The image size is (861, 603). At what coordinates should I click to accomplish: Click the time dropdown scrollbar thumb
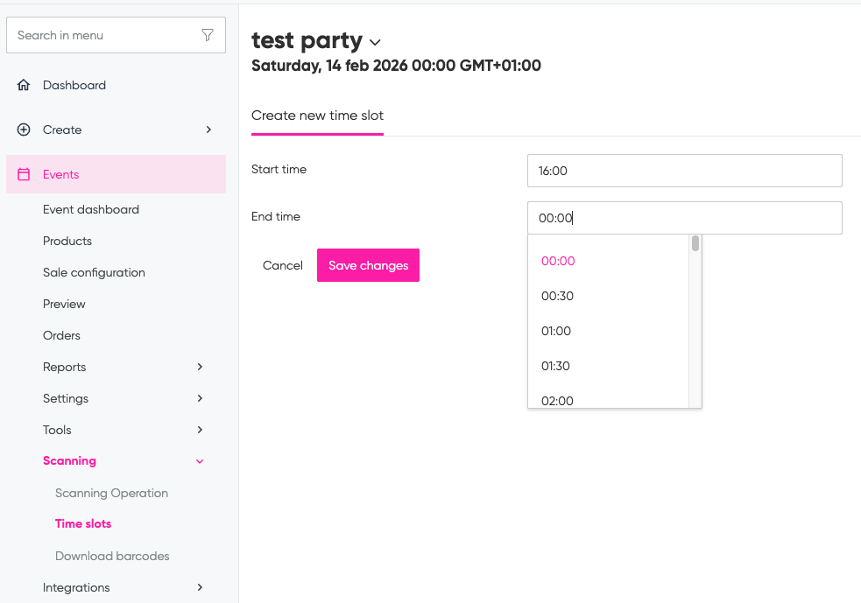695,243
